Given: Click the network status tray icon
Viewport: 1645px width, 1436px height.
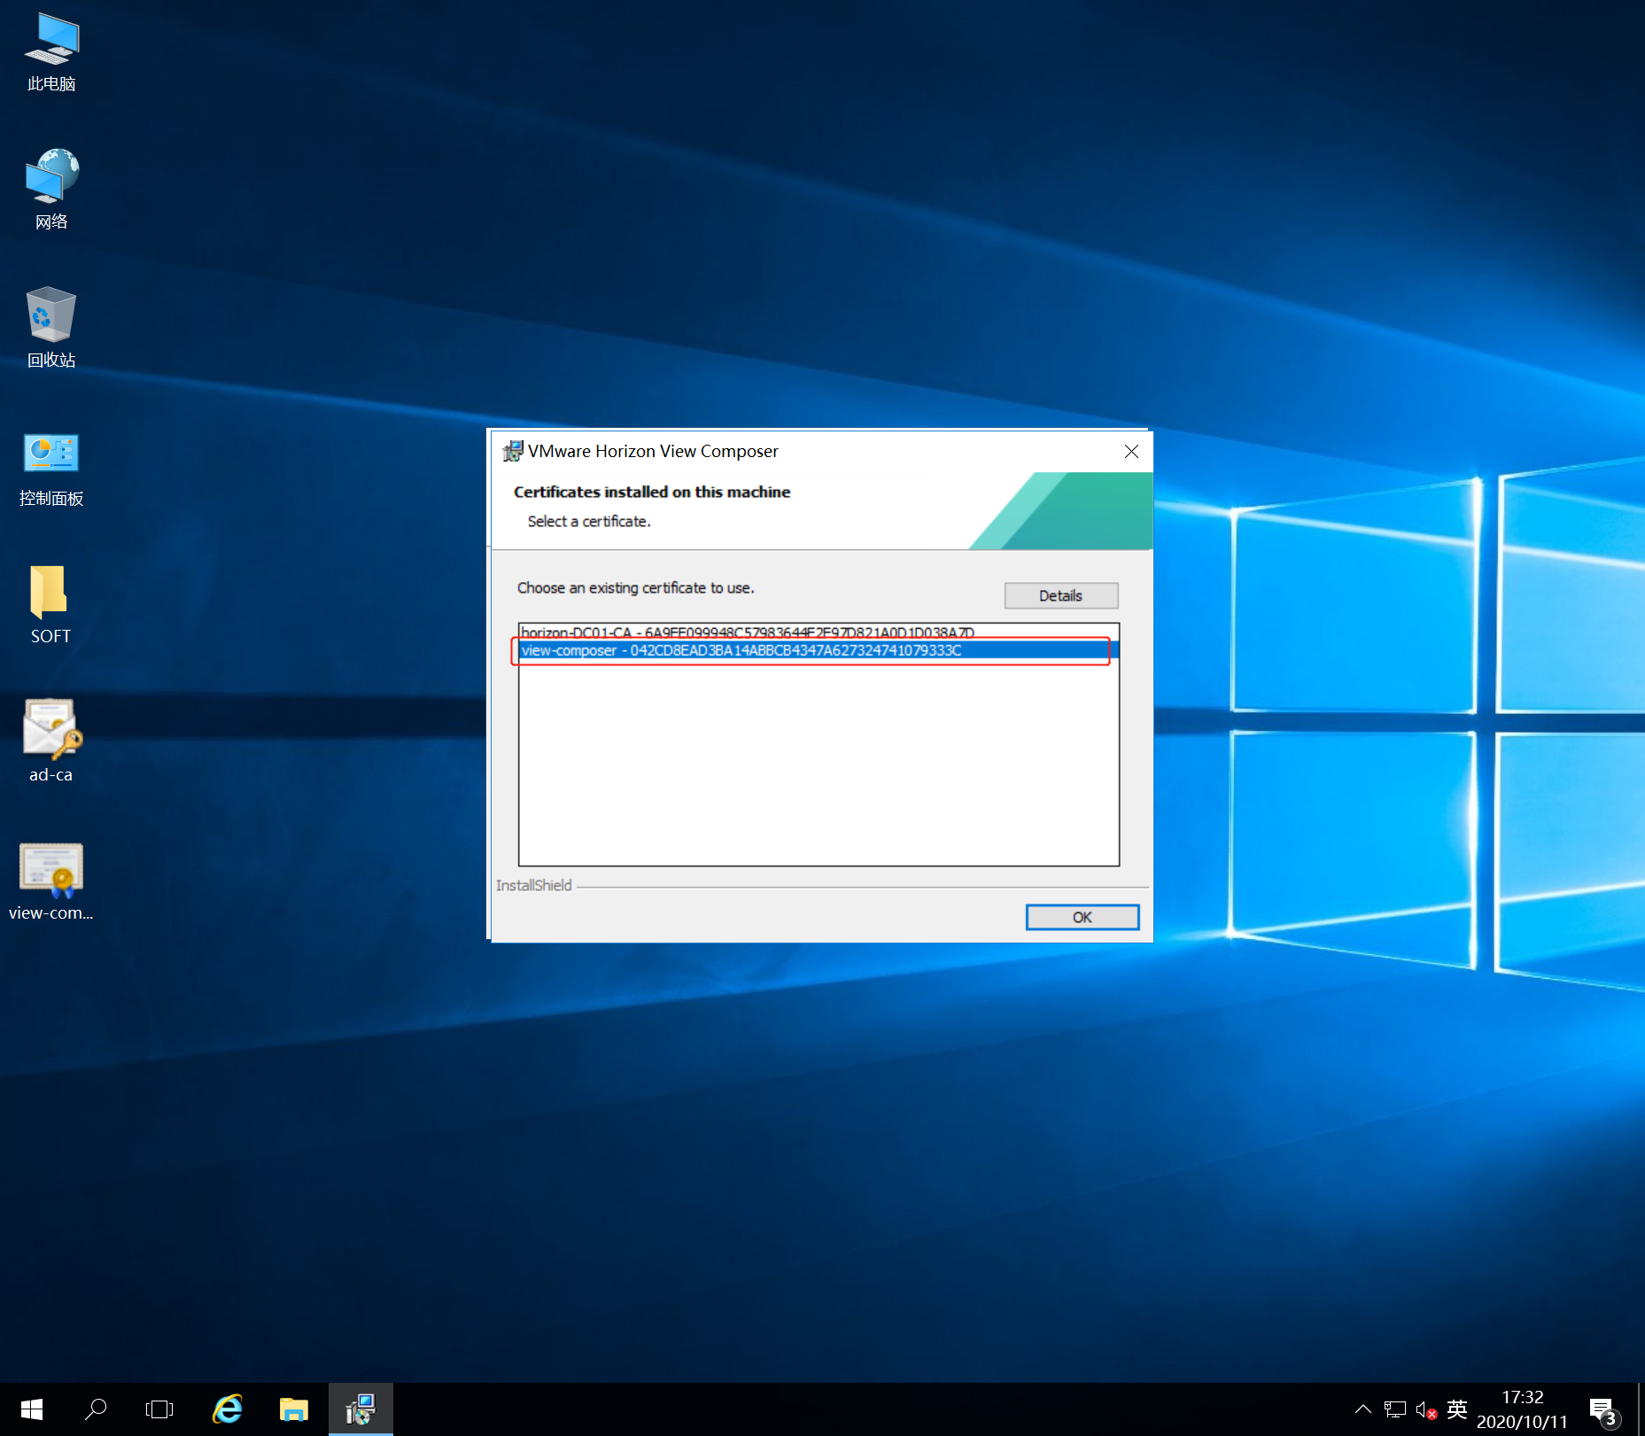Looking at the screenshot, I should [x=1395, y=1409].
